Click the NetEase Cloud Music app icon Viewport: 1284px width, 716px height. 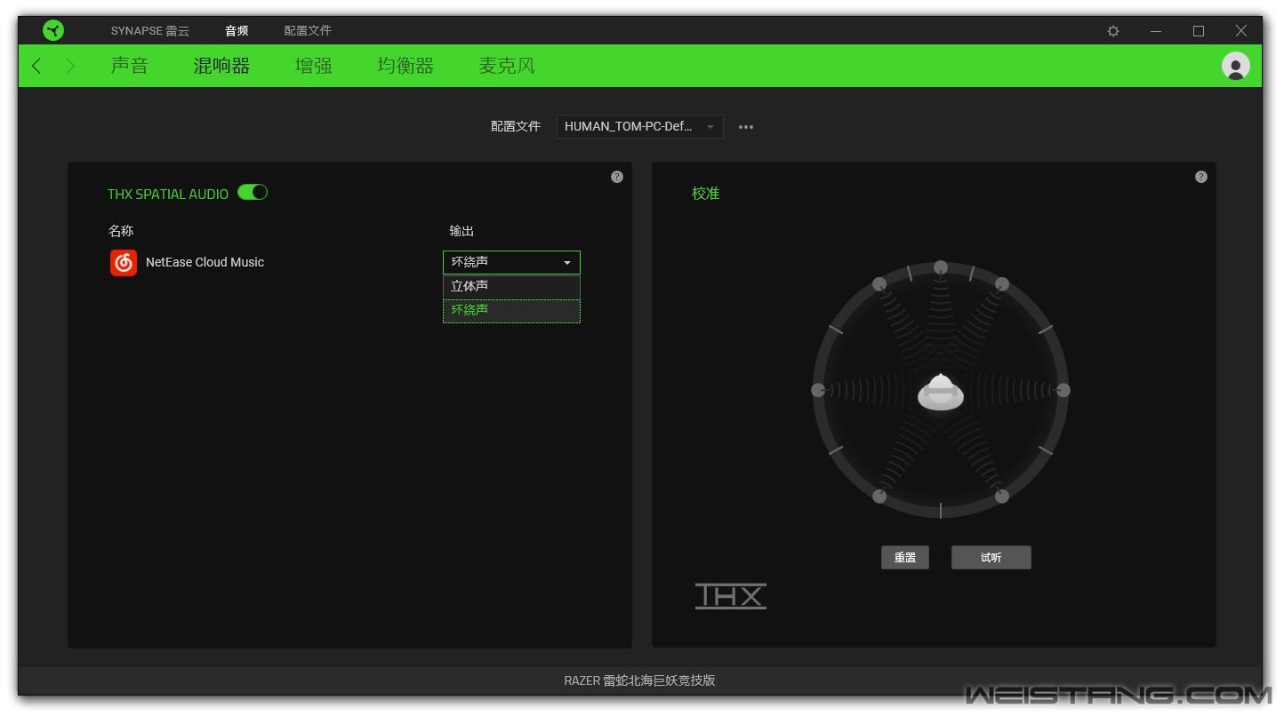(x=124, y=263)
